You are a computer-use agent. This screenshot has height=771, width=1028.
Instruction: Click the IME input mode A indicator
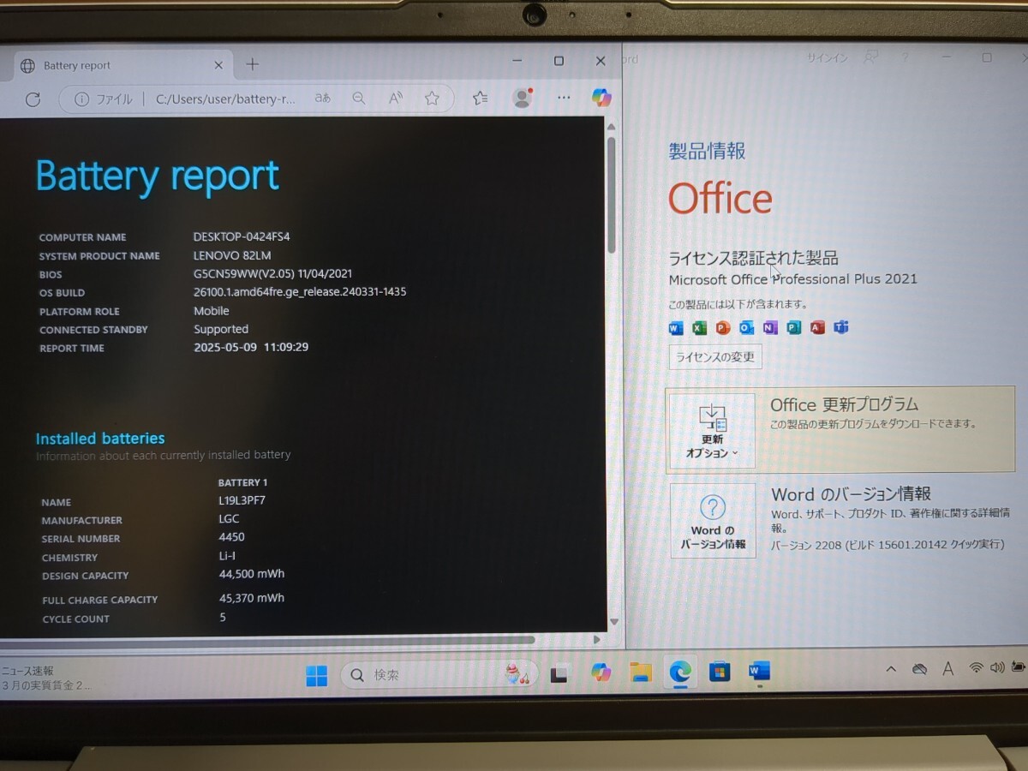pos(948,669)
